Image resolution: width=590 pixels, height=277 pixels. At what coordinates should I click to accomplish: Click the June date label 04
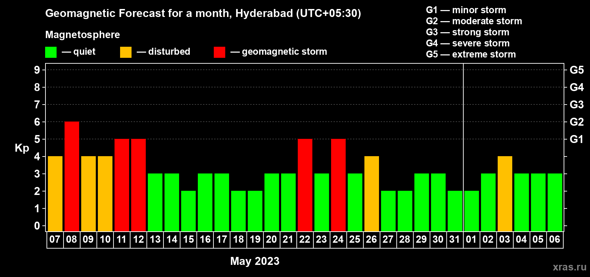click(521, 239)
